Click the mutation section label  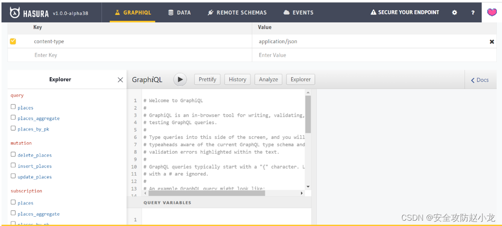tap(21, 143)
